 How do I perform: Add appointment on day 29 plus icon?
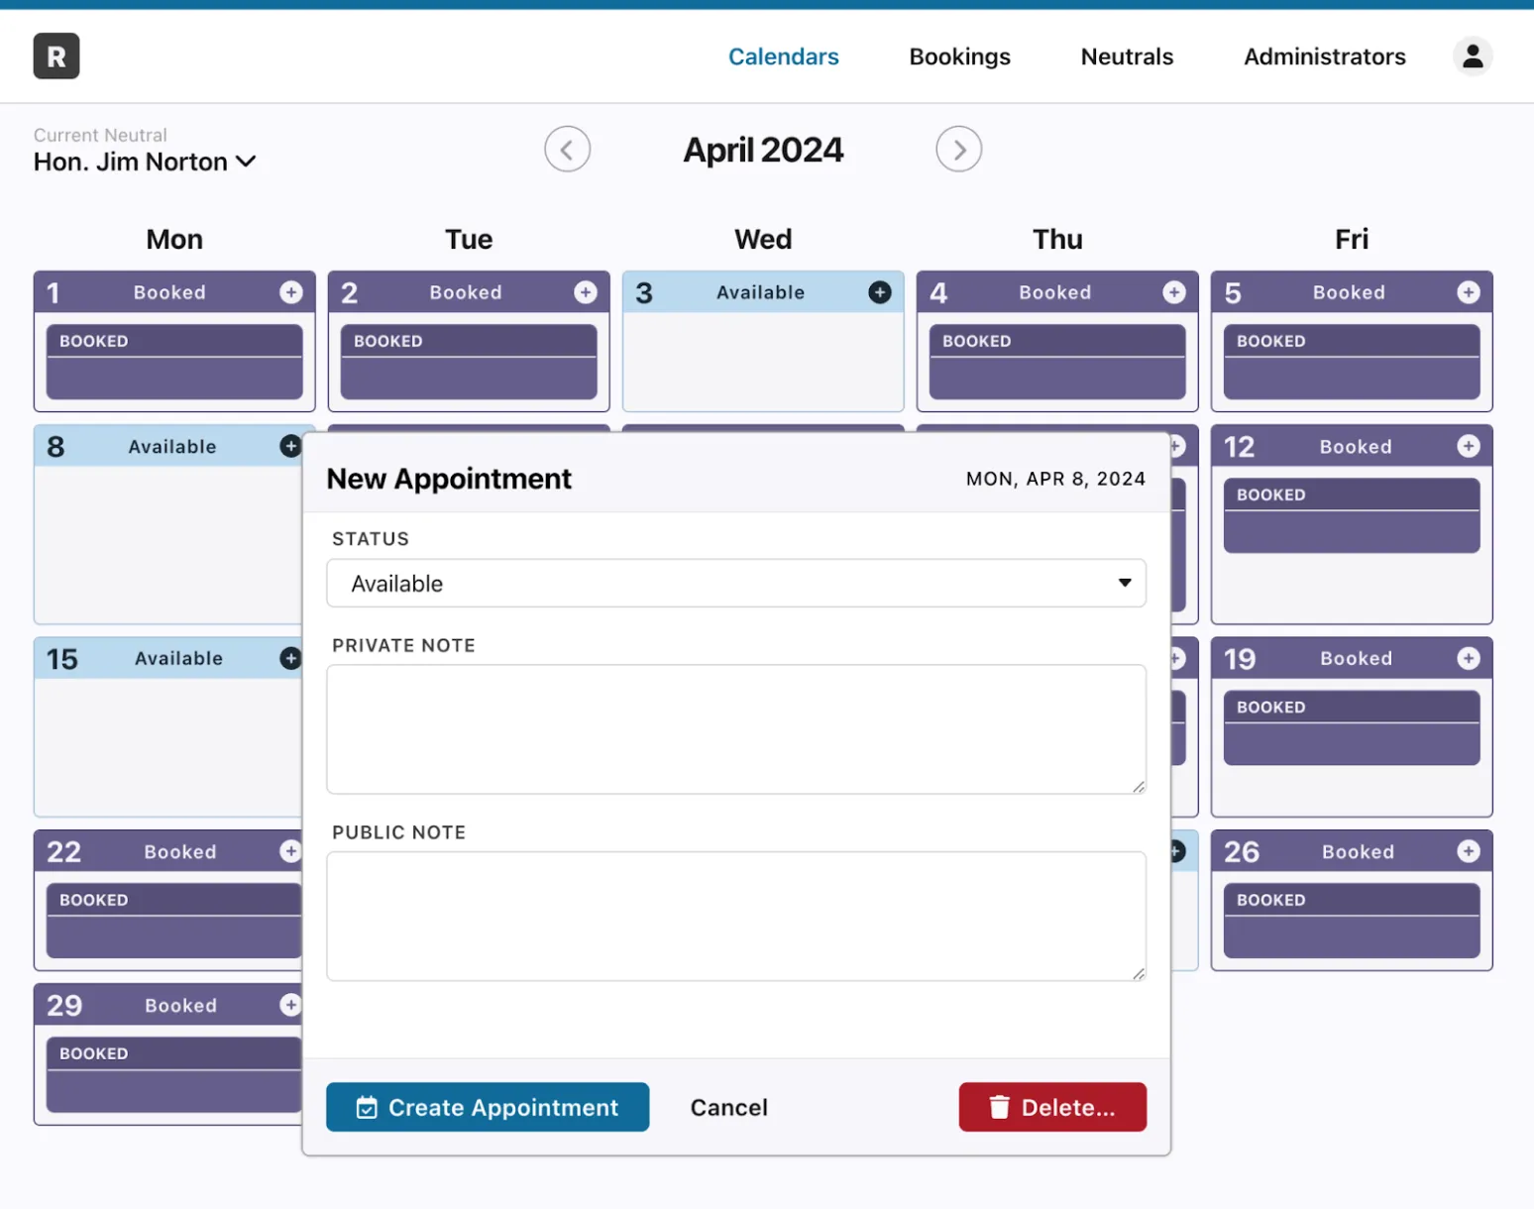pos(290,1005)
